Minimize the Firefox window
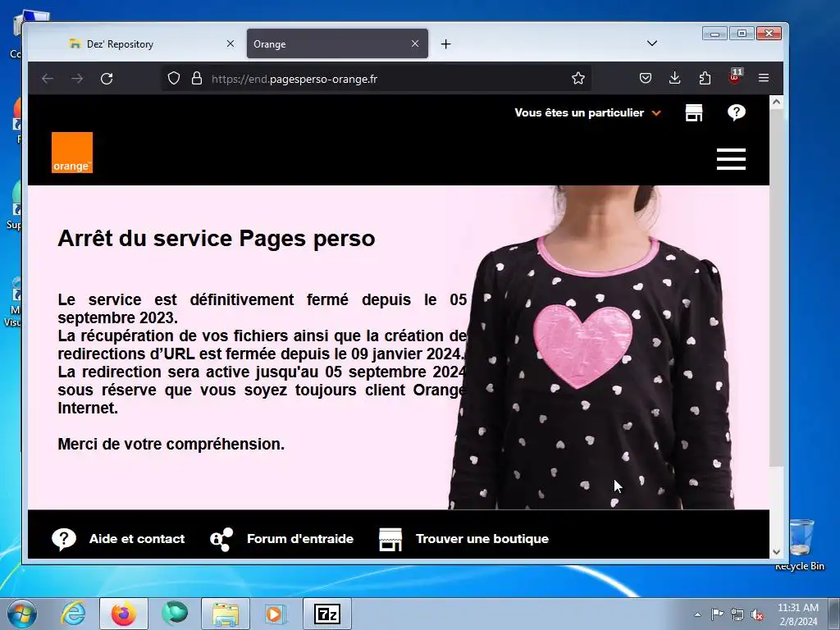Viewport: 840px width, 630px height. pyautogui.click(x=714, y=34)
